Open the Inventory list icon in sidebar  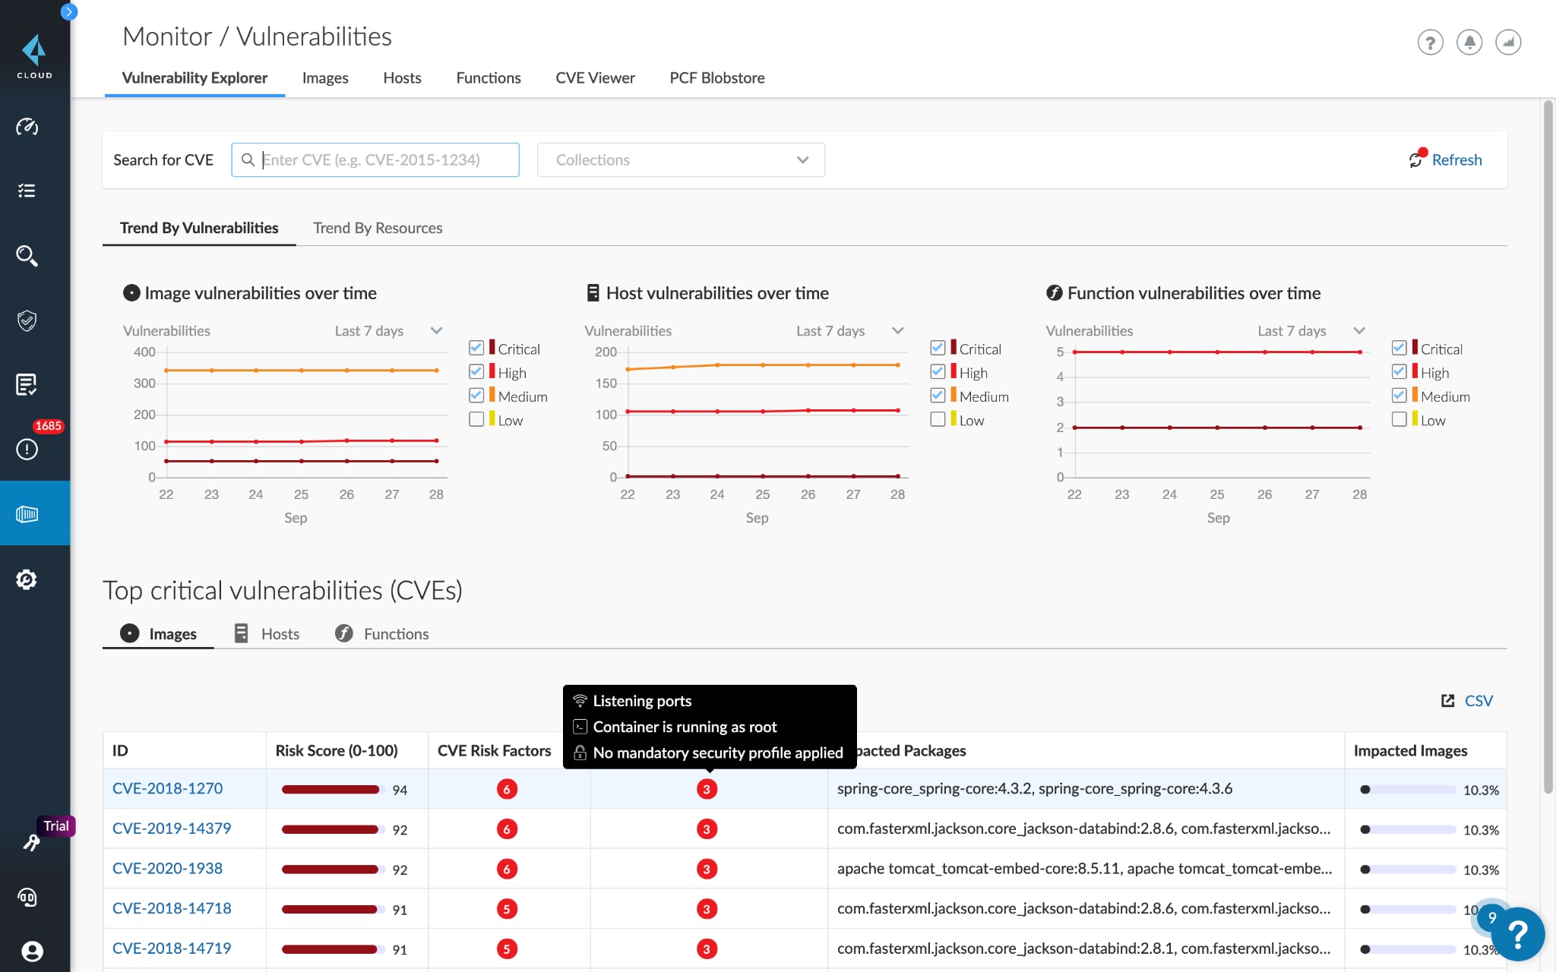click(27, 191)
